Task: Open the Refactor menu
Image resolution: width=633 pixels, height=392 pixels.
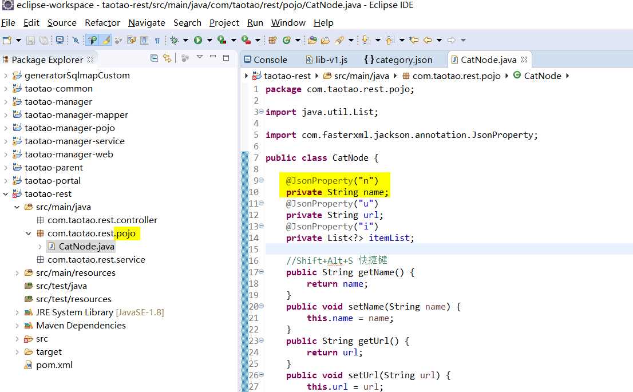Action: click(x=102, y=23)
